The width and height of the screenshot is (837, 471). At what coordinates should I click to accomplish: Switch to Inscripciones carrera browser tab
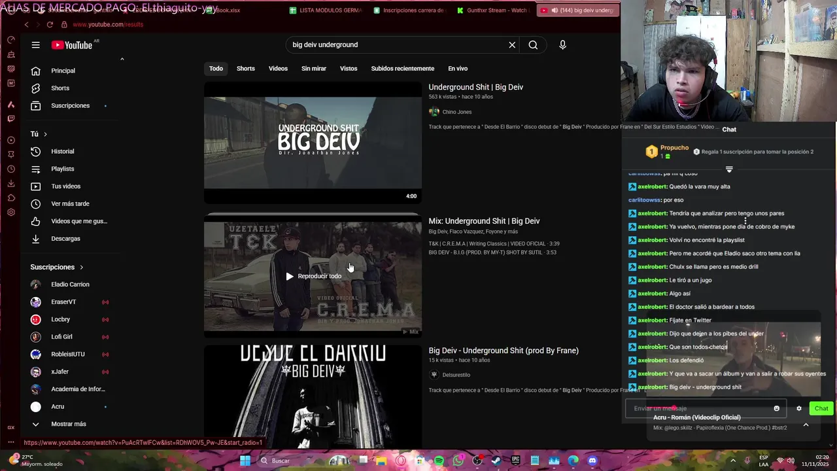point(409,10)
